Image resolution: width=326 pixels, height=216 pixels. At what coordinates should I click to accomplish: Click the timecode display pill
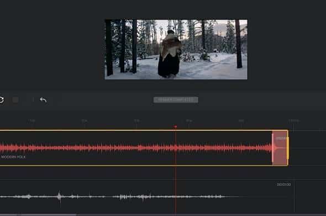click(x=176, y=100)
